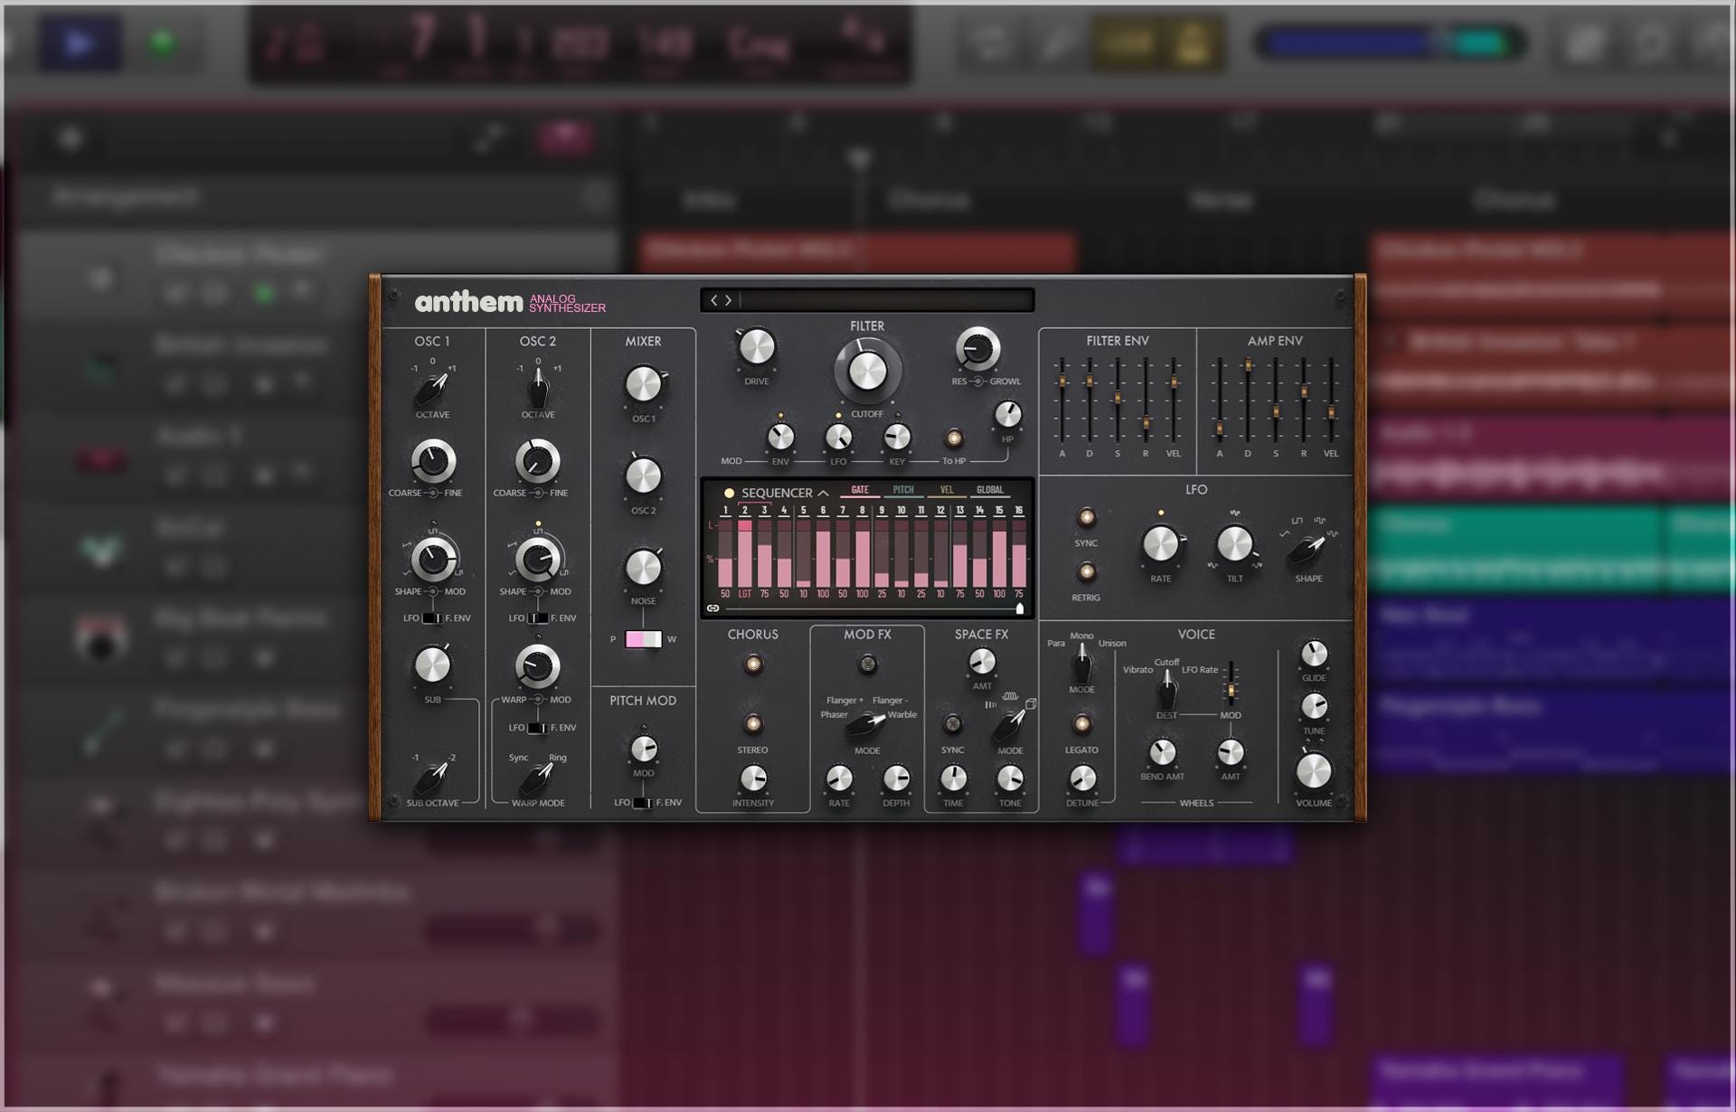1736x1112 pixels.
Task: Click the Space FX MODE selector knob
Action: click(x=1009, y=725)
